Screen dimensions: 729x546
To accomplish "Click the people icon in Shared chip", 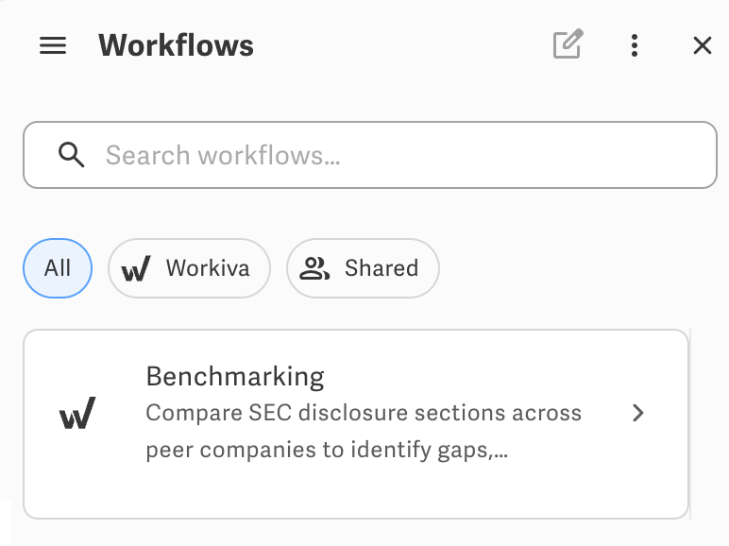I will [314, 268].
